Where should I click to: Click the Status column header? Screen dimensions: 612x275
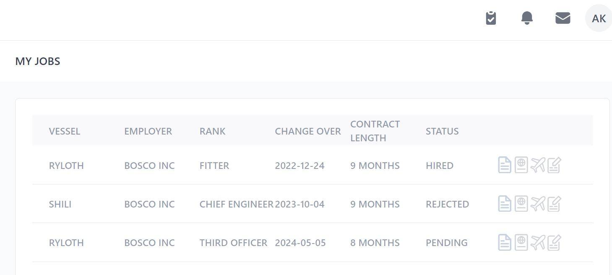point(442,131)
